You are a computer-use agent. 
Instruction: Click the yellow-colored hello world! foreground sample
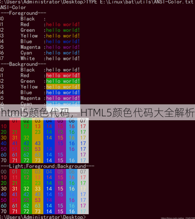click(63, 36)
